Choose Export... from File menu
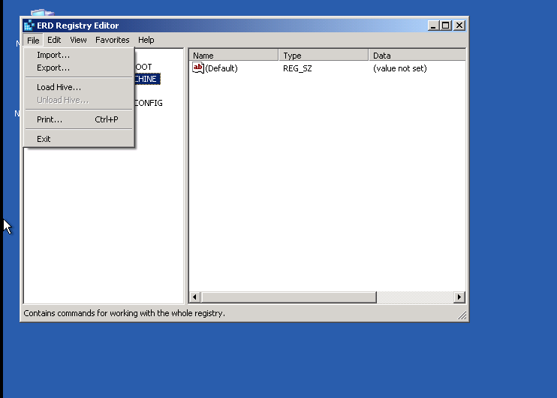Screen dimensions: 557x398 click(79, 68)
